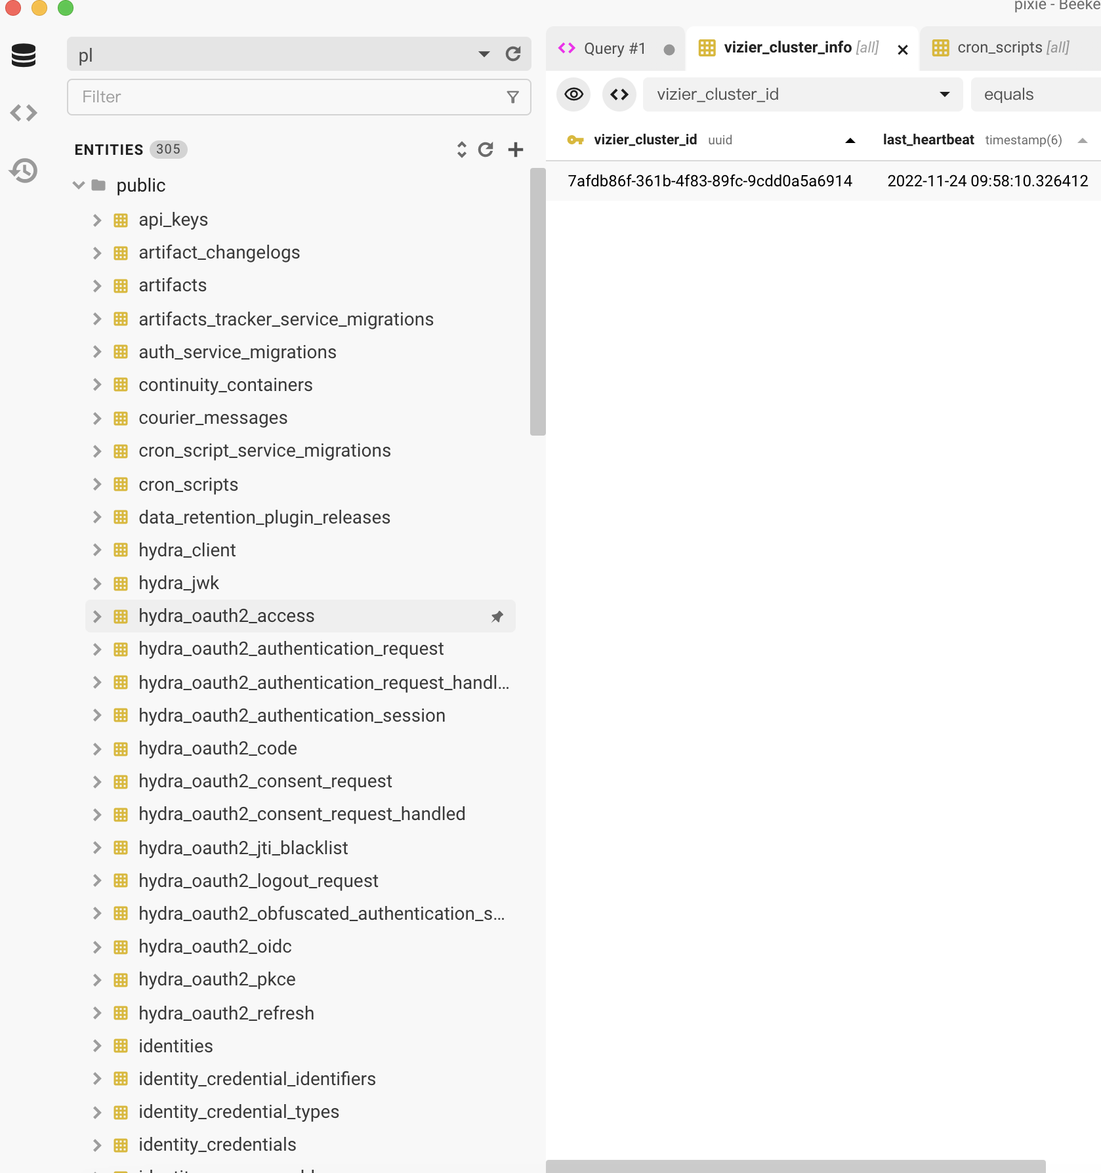Refresh the entities list
This screenshot has height=1173, width=1101.
click(x=486, y=150)
